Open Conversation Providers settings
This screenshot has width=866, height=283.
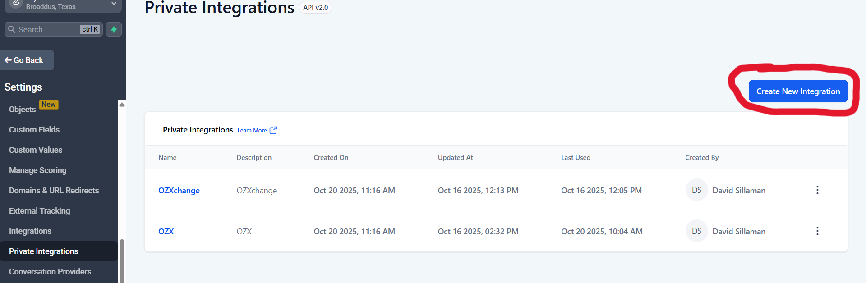pyautogui.click(x=50, y=272)
